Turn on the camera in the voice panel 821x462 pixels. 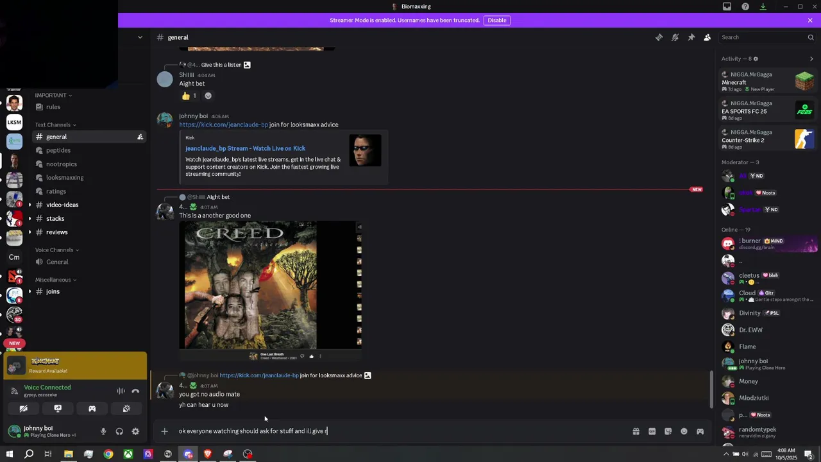click(24, 408)
